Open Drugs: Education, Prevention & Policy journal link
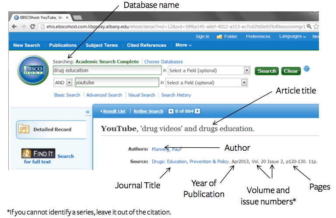This screenshot has width=336, height=218. coord(190,162)
